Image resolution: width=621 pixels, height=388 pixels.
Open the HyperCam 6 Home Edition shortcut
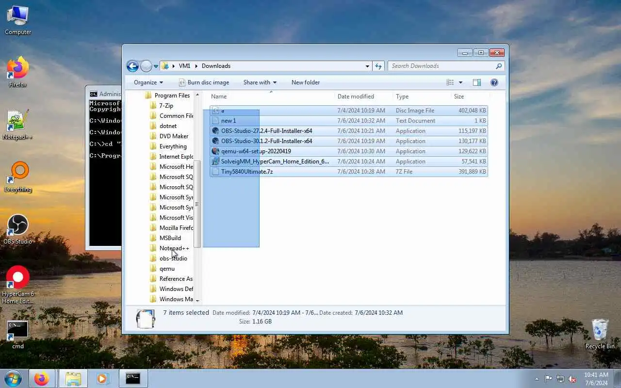(x=18, y=285)
